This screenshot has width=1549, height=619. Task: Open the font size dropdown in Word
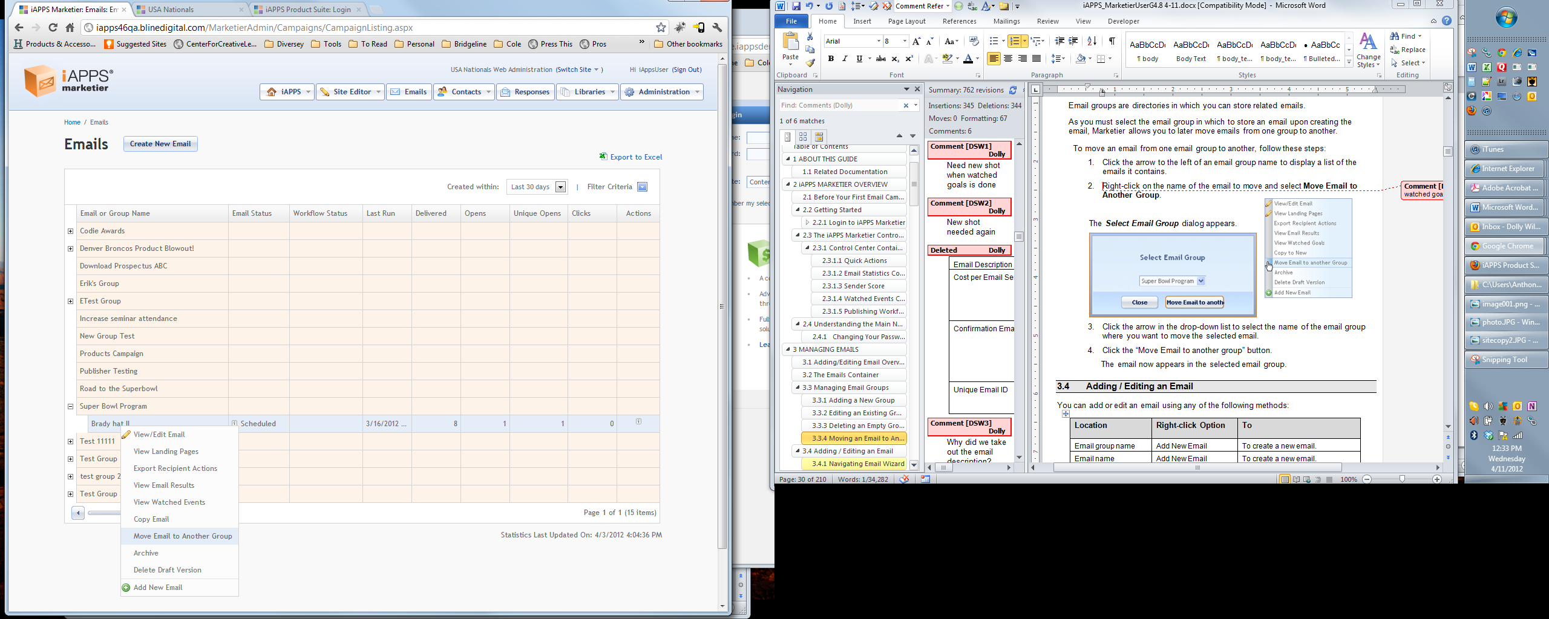tap(905, 41)
